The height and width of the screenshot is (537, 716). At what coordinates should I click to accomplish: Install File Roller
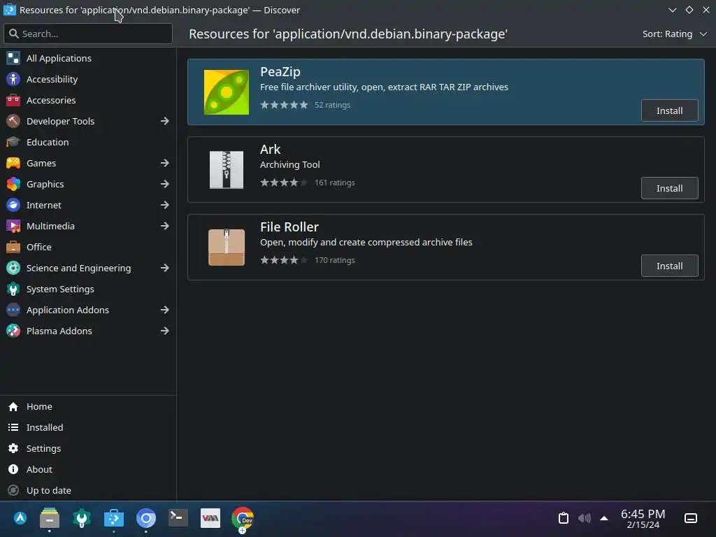pos(669,266)
